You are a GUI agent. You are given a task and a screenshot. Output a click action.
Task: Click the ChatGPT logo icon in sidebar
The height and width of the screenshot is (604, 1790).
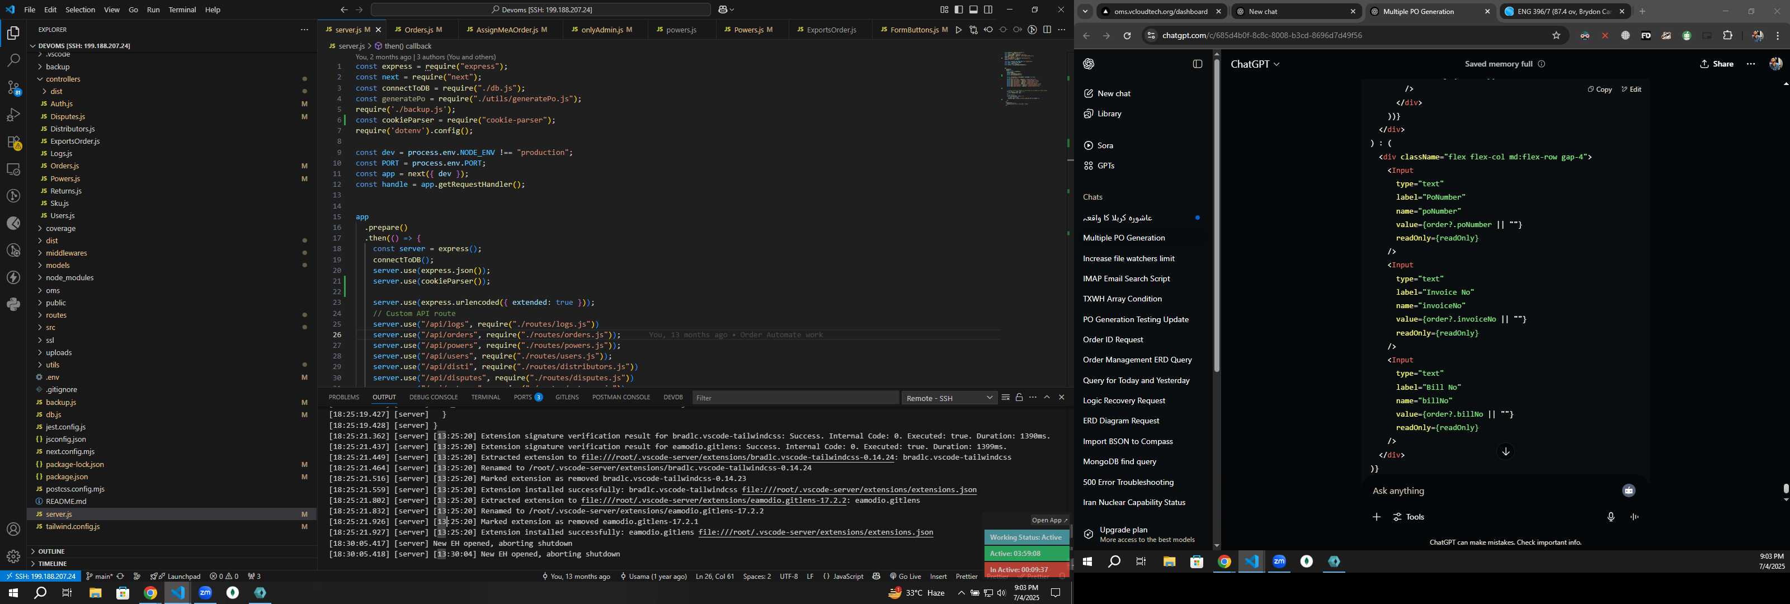click(1089, 64)
